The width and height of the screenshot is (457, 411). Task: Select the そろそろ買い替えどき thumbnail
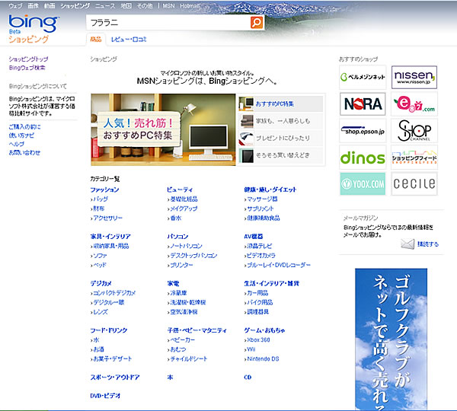(246, 155)
